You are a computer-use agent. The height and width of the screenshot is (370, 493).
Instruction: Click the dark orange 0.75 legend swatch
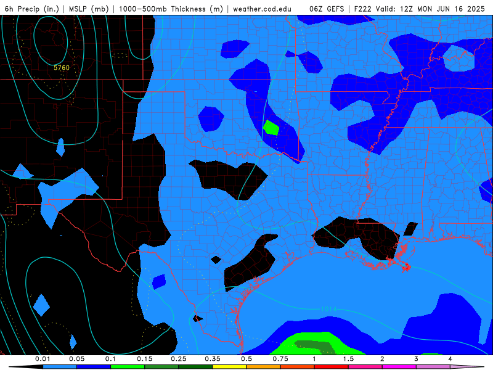[298, 367]
